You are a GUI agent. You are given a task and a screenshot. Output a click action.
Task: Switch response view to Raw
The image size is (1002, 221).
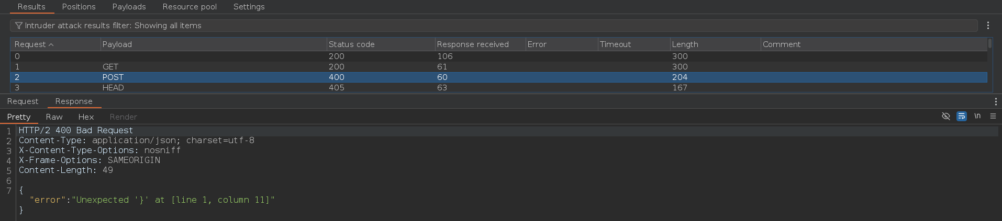tap(54, 117)
